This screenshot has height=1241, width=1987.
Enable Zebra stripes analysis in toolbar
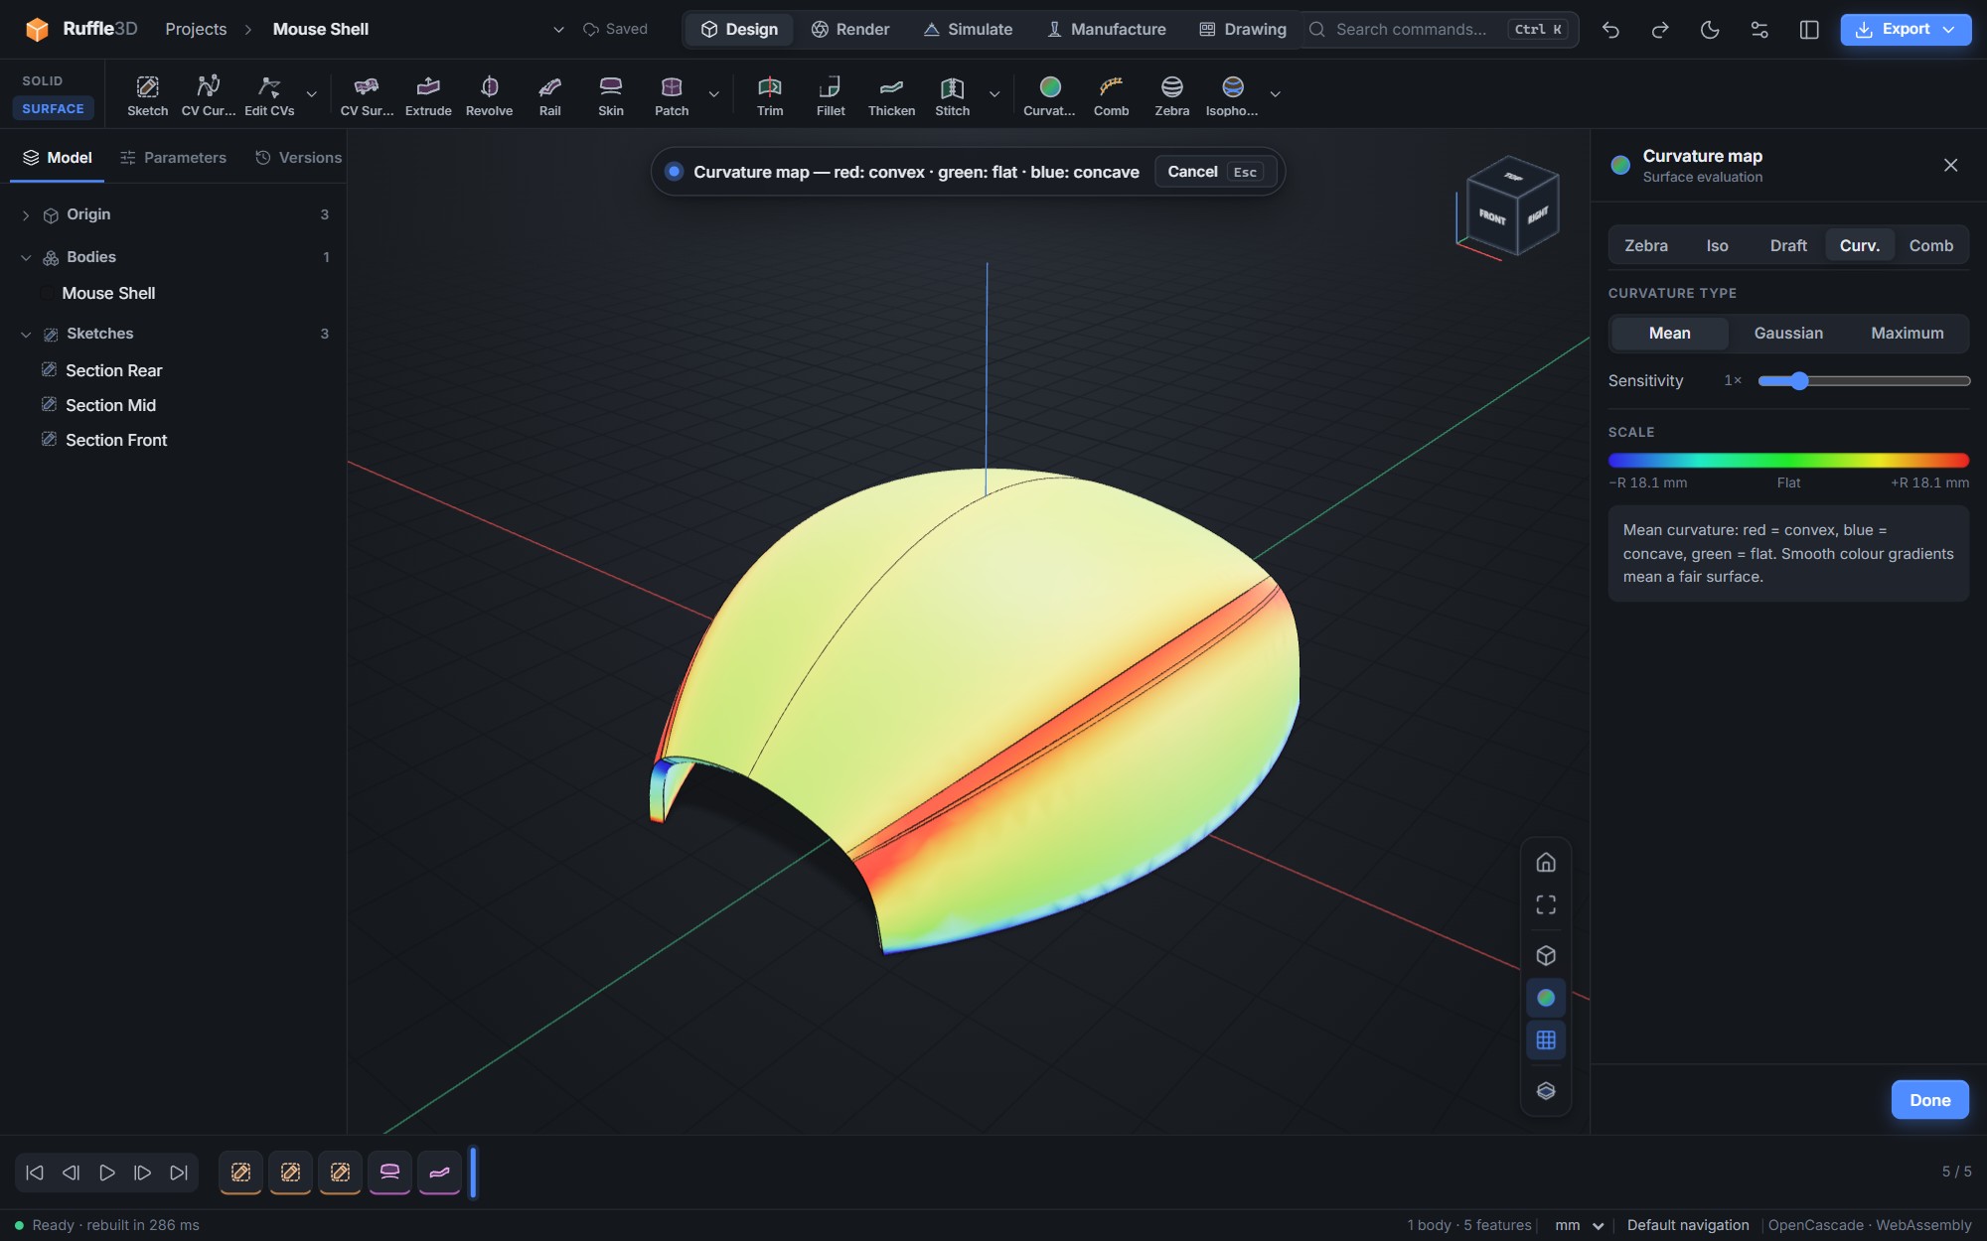[1171, 95]
